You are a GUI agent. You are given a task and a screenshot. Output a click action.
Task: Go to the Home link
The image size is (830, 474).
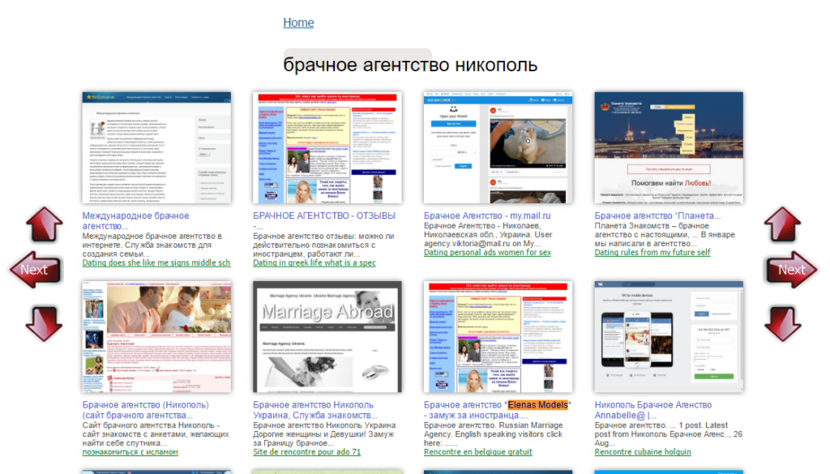pos(298,23)
